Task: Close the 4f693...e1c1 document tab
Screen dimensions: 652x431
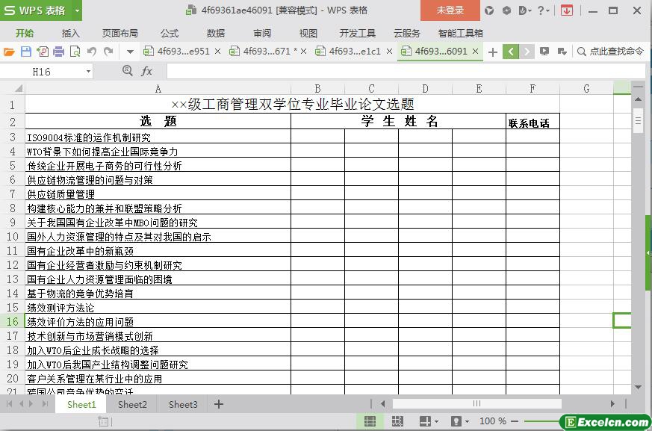Action: [390, 52]
